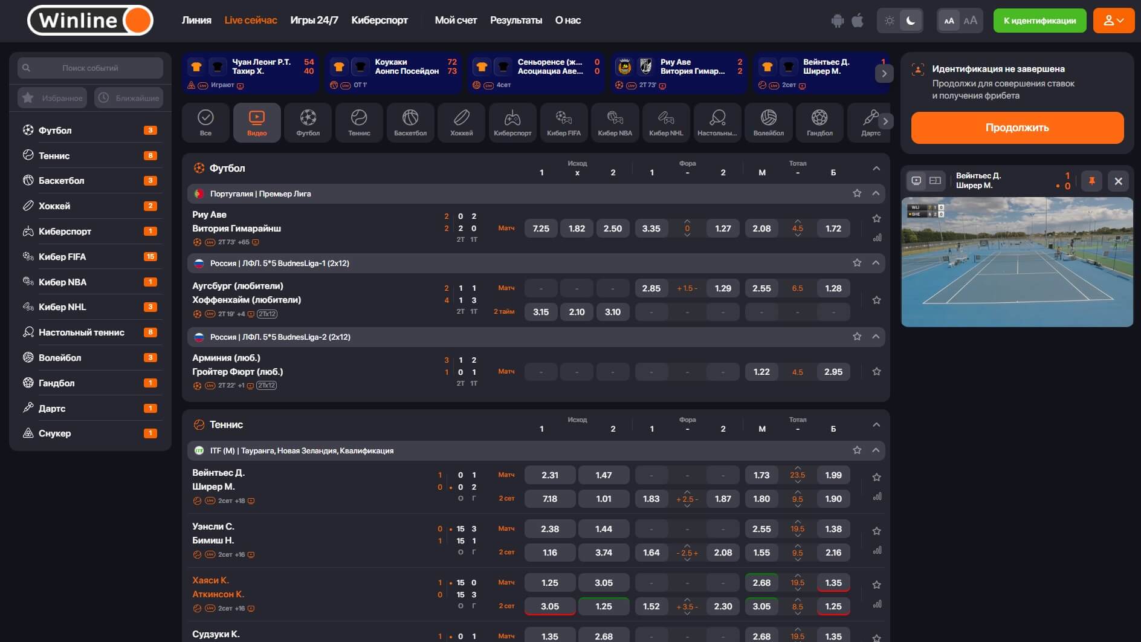Select the Настольный теннис filter icon
1141x642 pixels.
[x=717, y=123]
